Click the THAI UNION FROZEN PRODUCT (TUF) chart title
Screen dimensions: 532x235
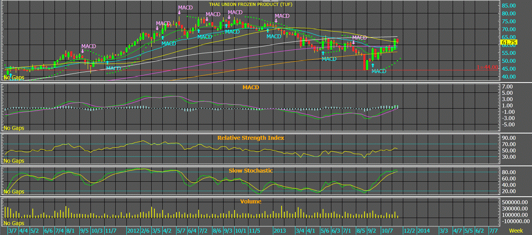coord(251,4)
